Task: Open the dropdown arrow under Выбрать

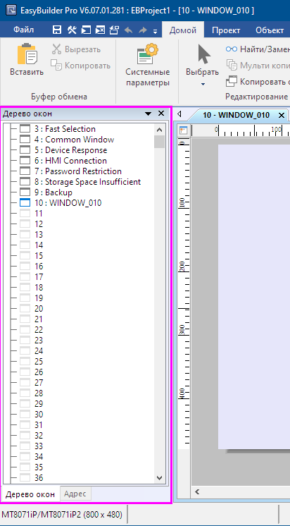Action: 203,84
